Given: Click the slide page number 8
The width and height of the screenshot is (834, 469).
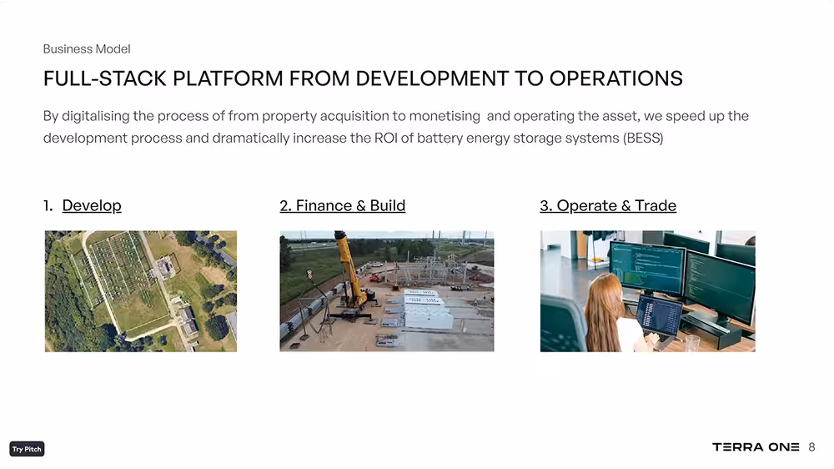Looking at the screenshot, I should 811,447.
